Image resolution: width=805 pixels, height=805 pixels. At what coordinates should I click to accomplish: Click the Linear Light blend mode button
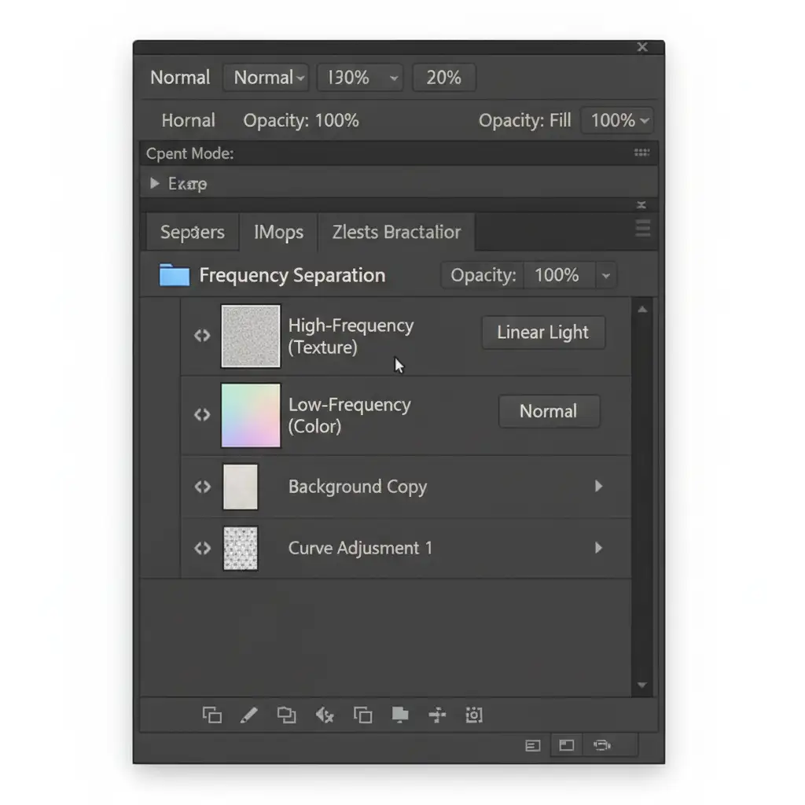tap(542, 333)
